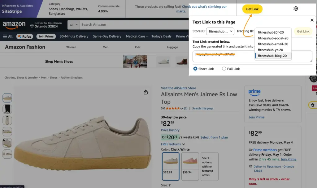Click the share icon near product image
The width and height of the screenshot is (317, 188).
pyautogui.click(x=145, y=92)
